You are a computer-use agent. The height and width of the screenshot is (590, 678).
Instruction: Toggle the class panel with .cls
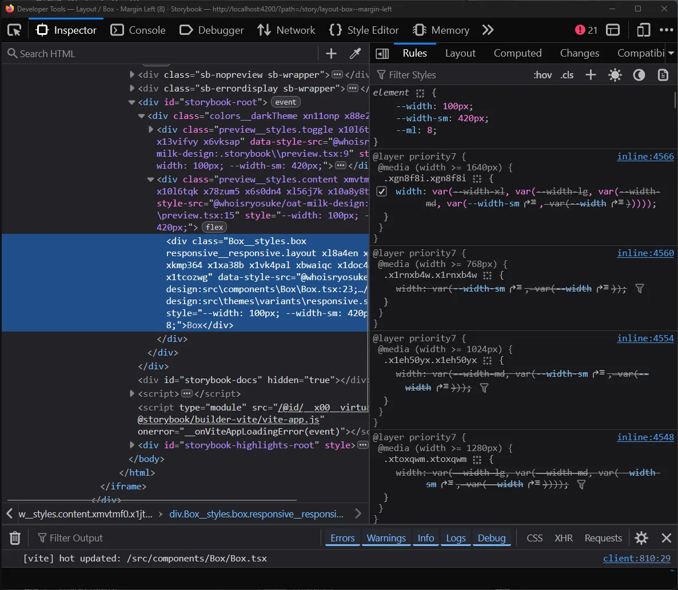coord(567,74)
